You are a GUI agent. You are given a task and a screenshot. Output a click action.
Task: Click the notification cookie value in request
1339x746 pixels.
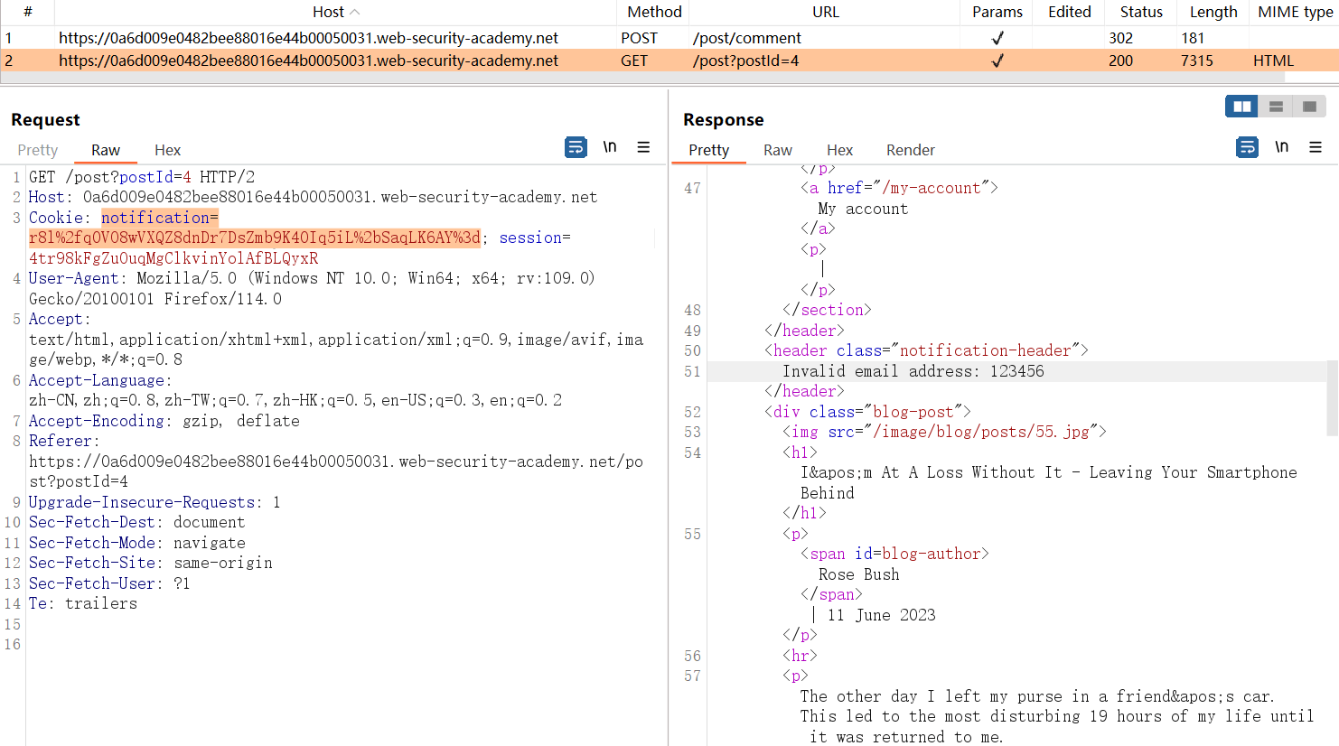click(x=254, y=238)
